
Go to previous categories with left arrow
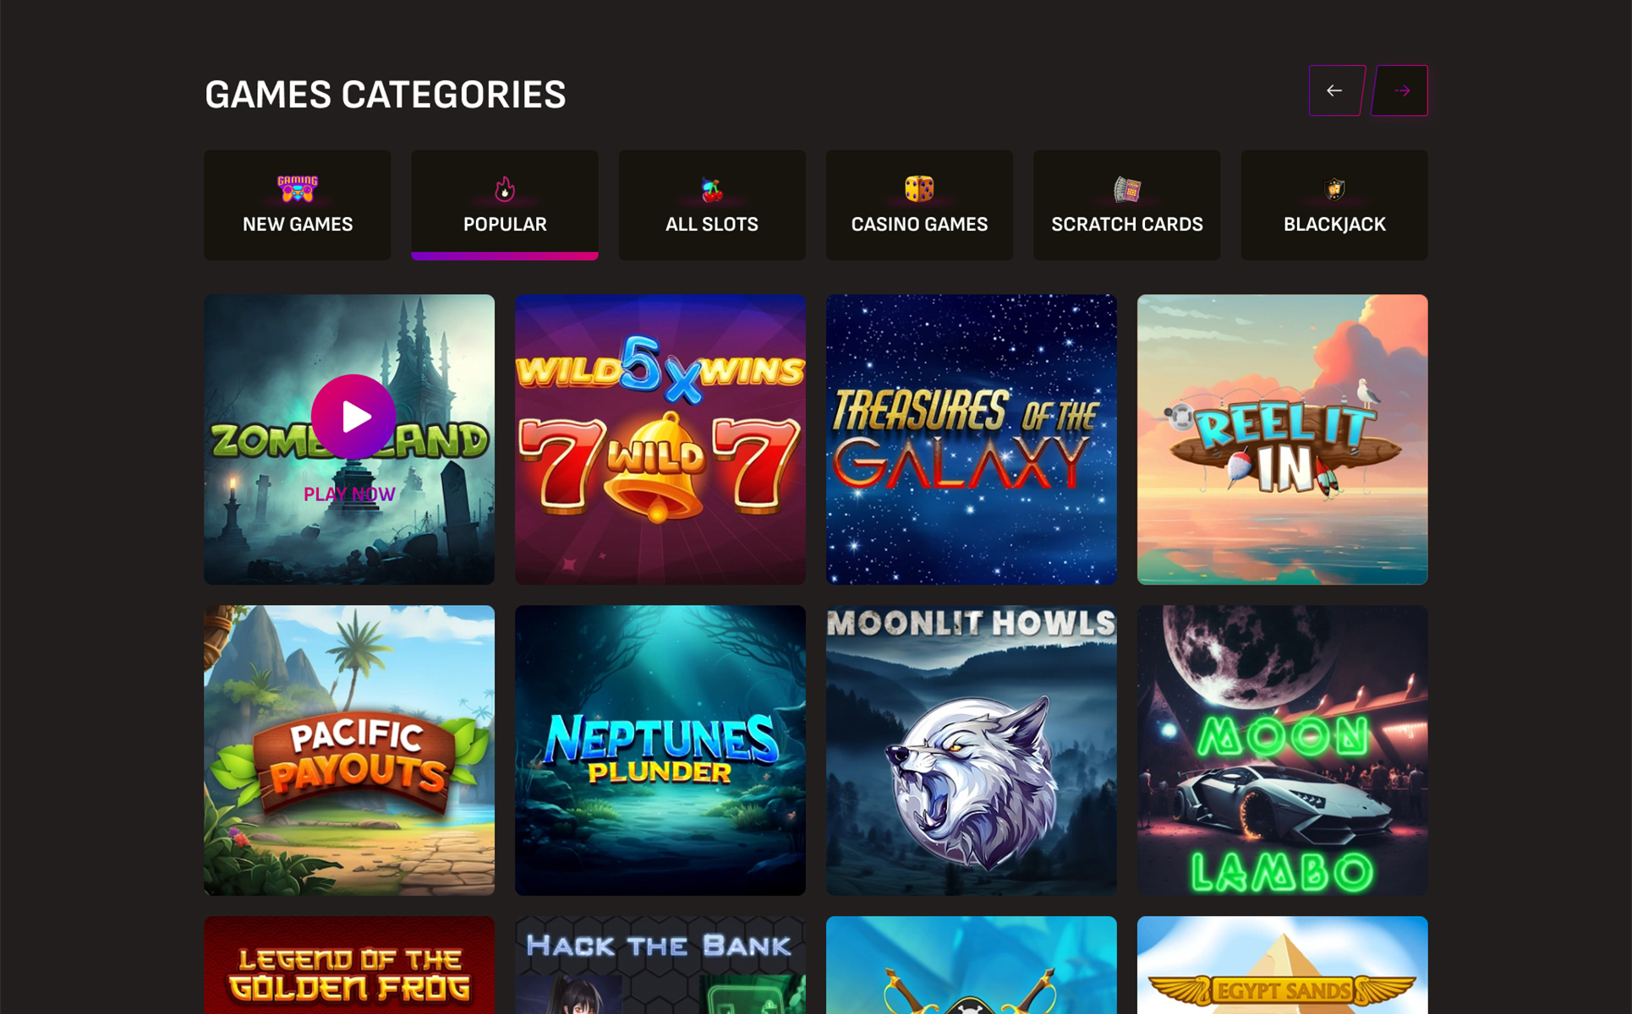[x=1335, y=90]
